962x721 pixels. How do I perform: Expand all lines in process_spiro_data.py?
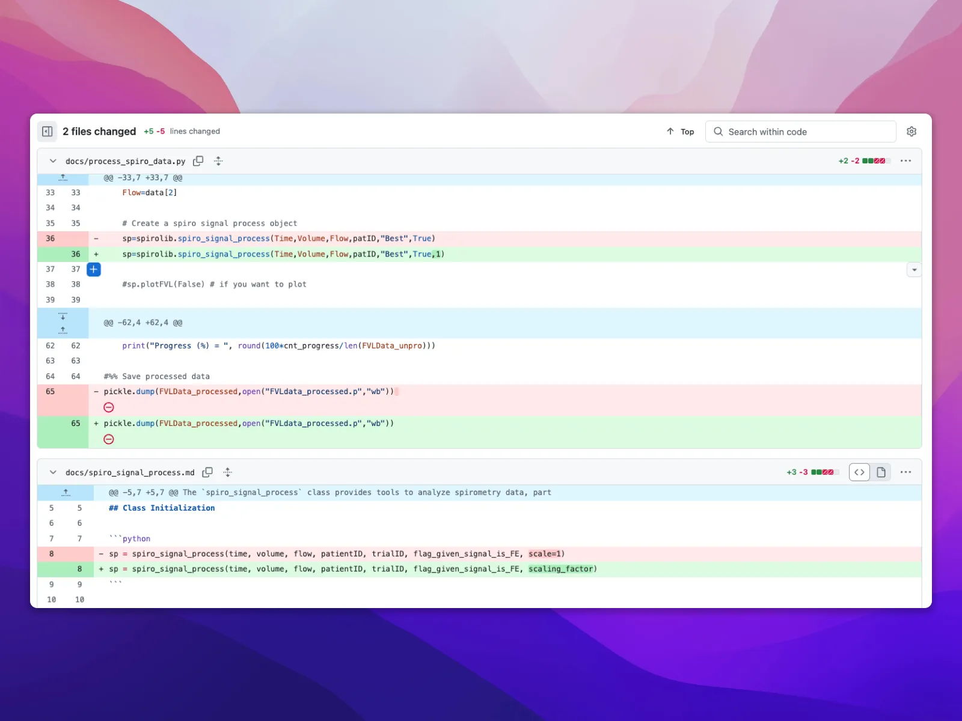click(x=218, y=161)
